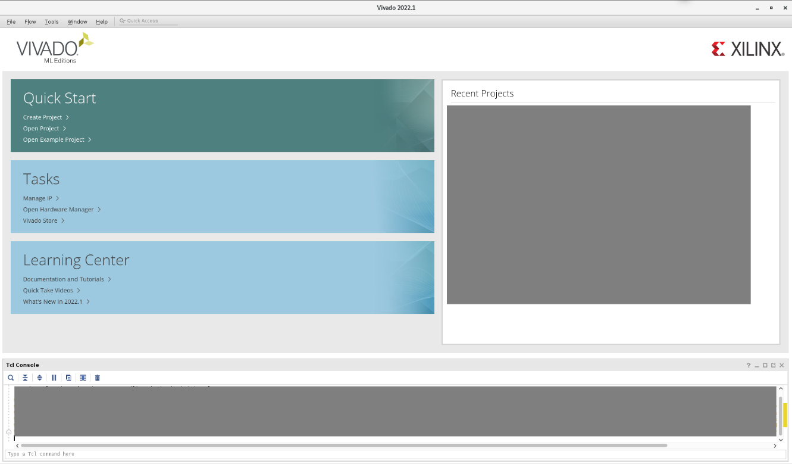Open What's New in 2022.1
Image resolution: width=792 pixels, height=464 pixels.
(57, 301)
